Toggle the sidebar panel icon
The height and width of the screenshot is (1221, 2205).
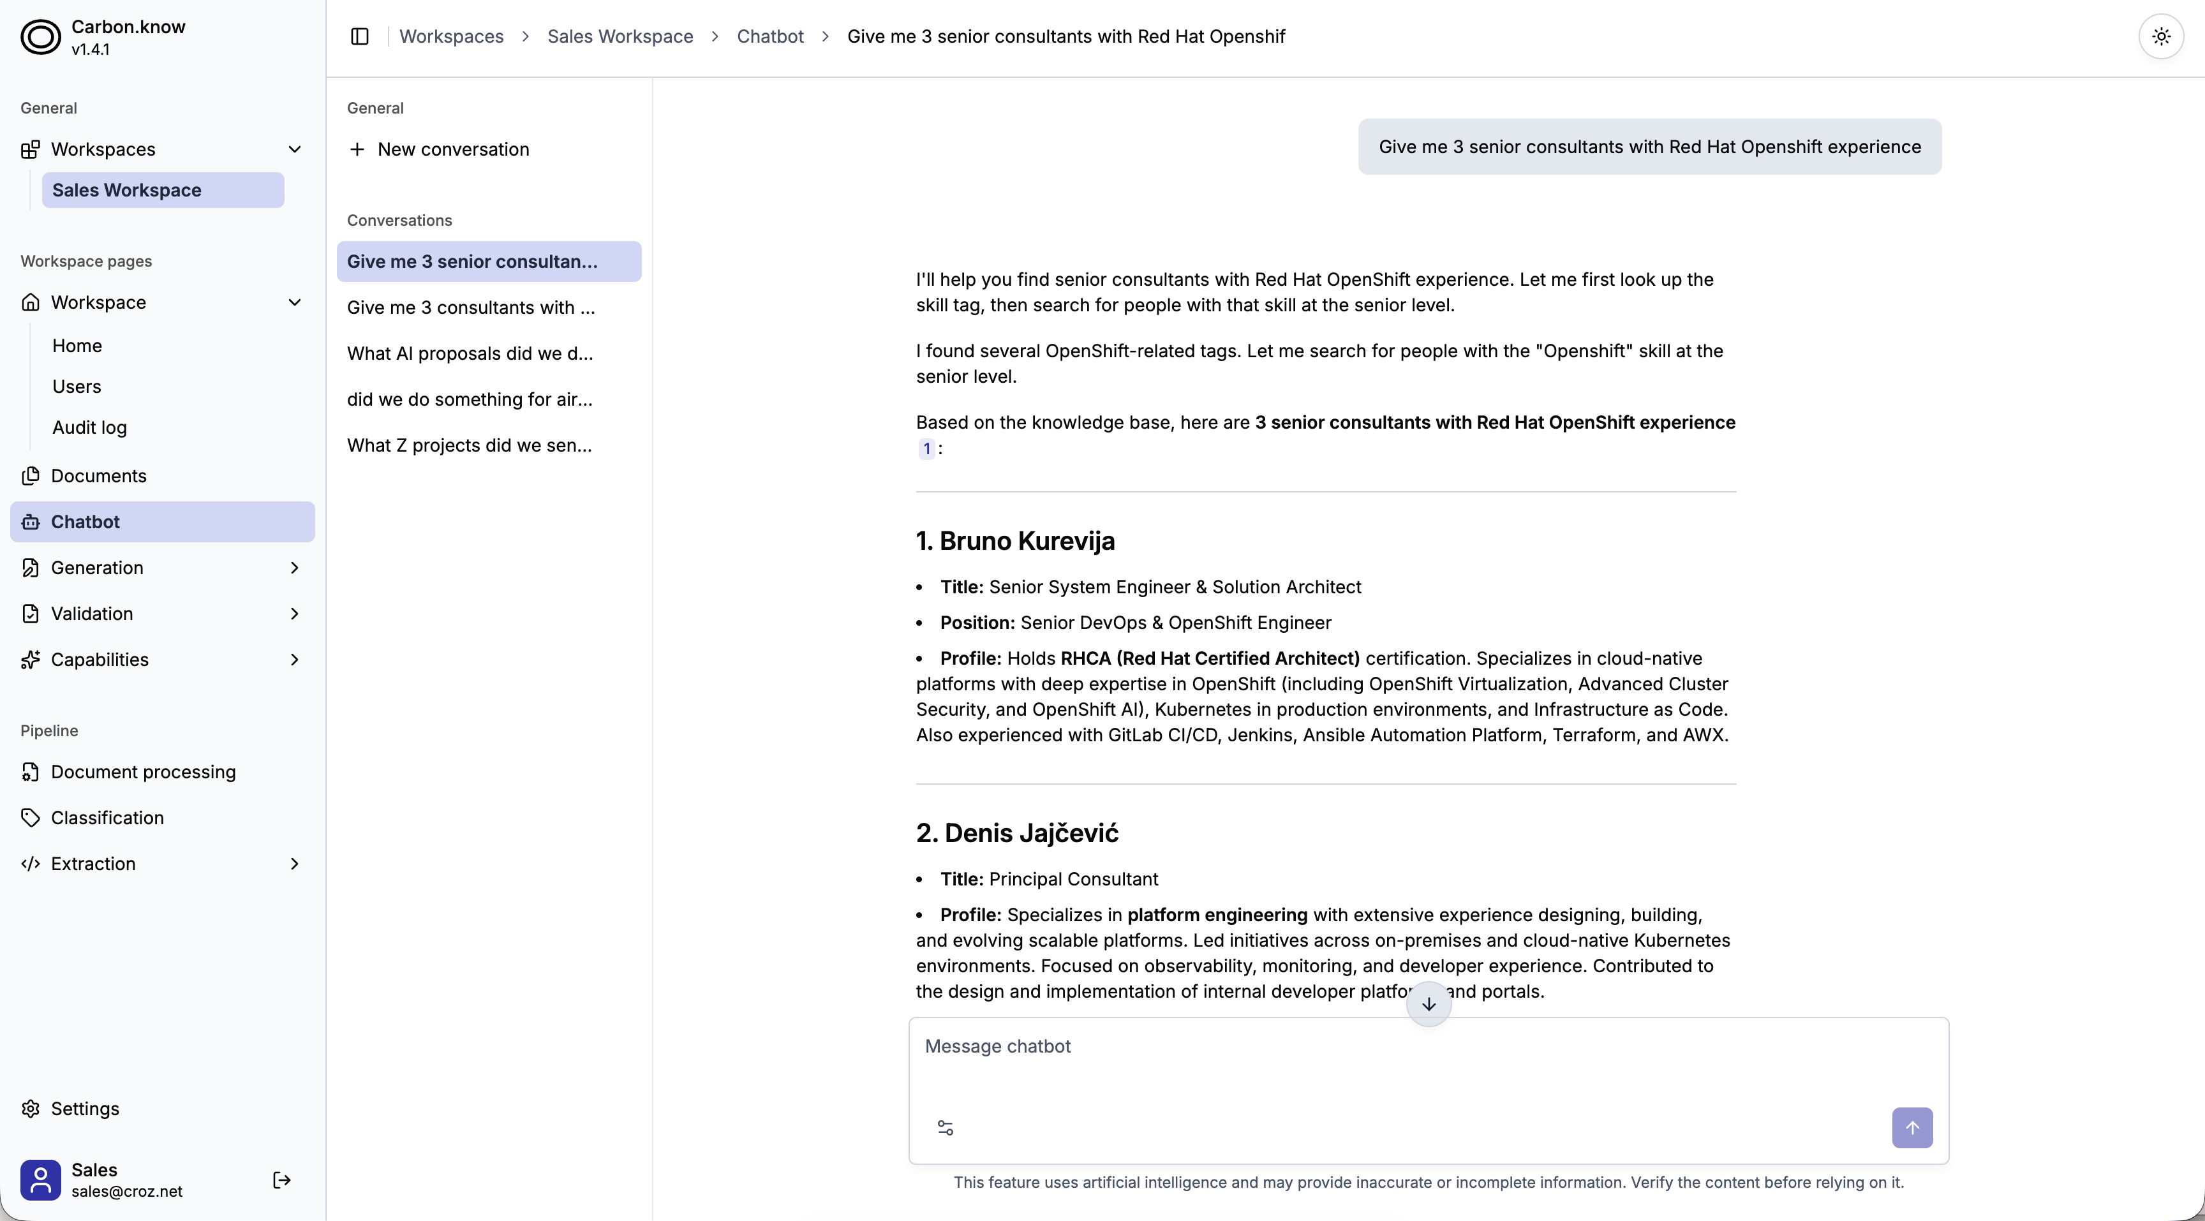point(359,36)
